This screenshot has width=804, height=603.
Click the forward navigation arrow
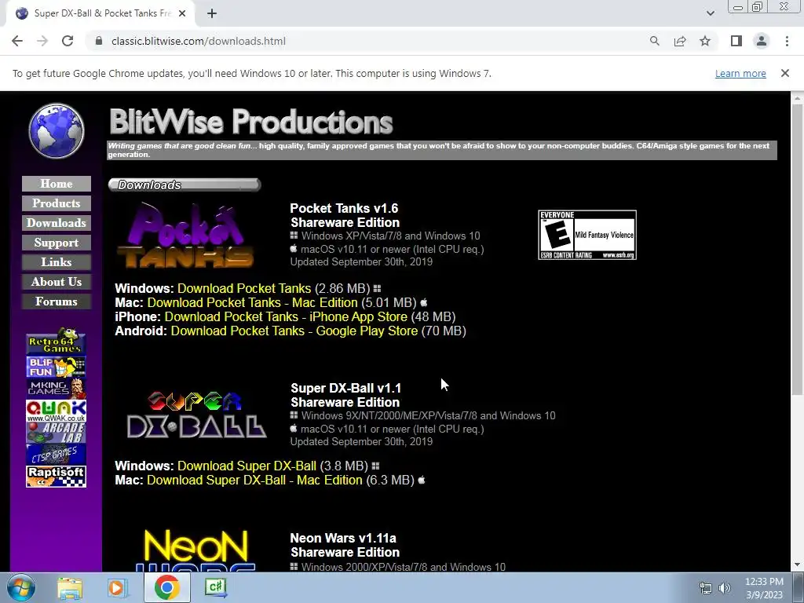[42, 41]
